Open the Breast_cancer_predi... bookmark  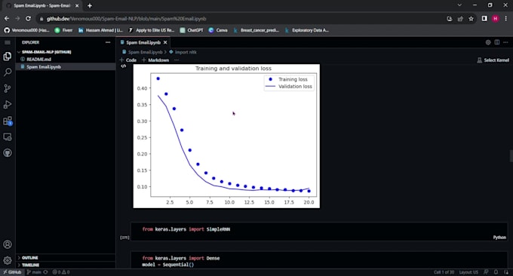[x=256, y=30]
